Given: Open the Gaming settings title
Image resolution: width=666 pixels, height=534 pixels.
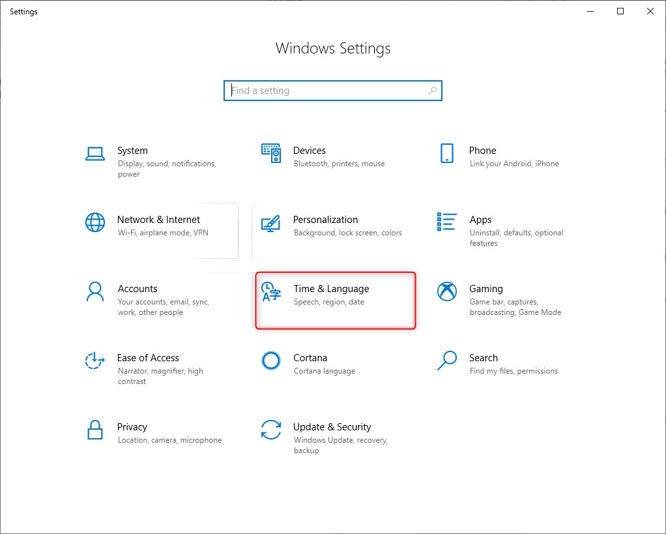Looking at the screenshot, I should pos(486,289).
